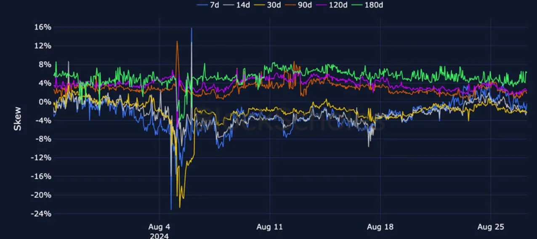
Task: Click the 12% y-axis tick label
Action: (x=43, y=45)
